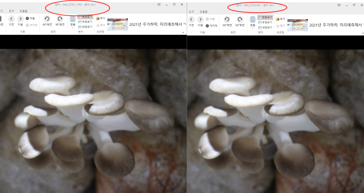Open 도움말 menu in left window

(24, 11)
